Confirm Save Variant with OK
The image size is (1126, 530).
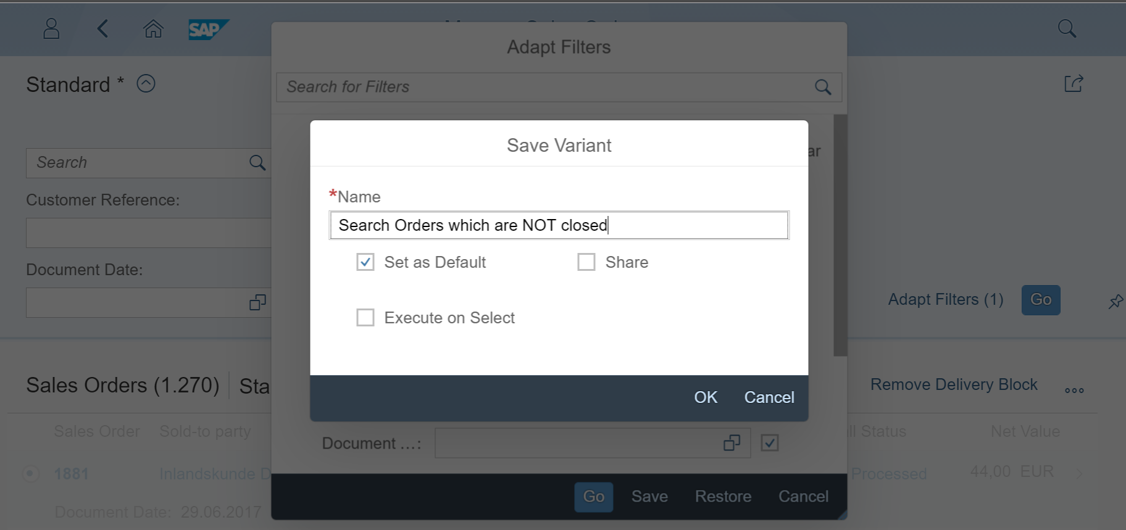706,397
